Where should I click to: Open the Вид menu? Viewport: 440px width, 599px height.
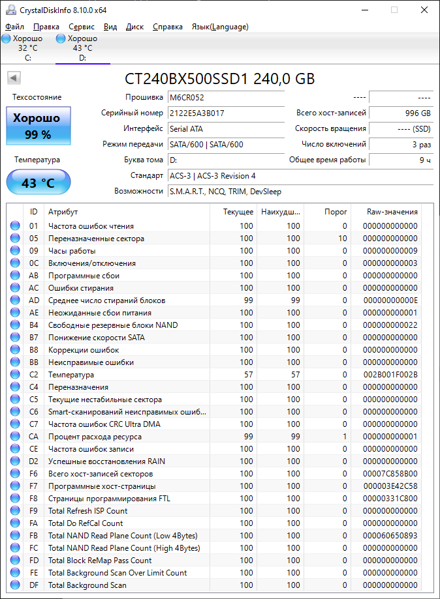(x=110, y=27)
